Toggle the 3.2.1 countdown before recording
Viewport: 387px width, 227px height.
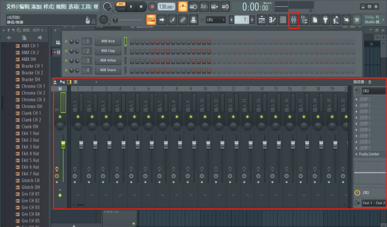(x=204, y=7)
